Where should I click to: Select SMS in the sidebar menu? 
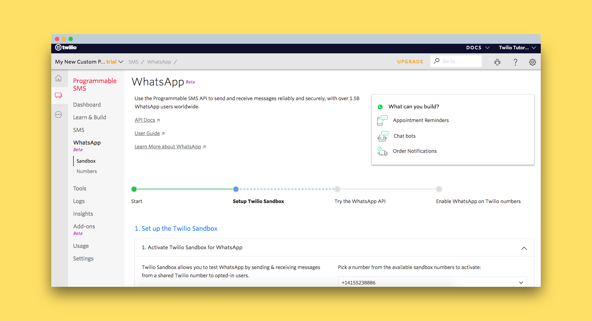coord(79,130)
